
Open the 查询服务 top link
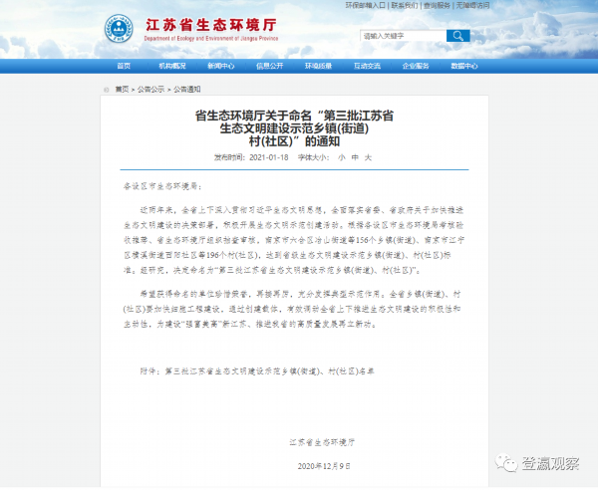point(438,5)
